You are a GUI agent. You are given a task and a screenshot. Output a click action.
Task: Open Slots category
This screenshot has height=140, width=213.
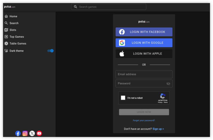[x=13, y=30]
